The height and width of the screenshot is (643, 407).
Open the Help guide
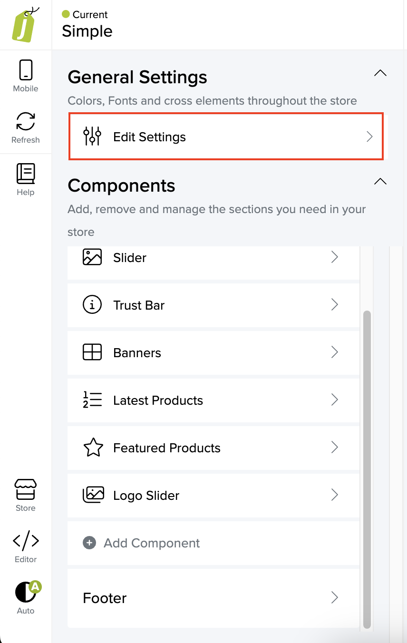pyautogui.click(x=26, y=179)
